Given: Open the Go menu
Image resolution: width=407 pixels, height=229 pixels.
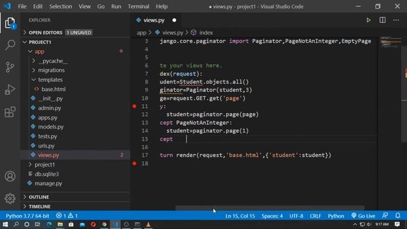Looking at the screenshot, I should coord(100,6).
